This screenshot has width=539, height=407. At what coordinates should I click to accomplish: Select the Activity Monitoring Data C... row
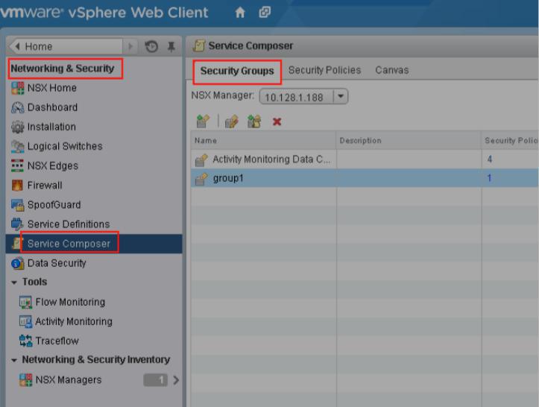365,160
